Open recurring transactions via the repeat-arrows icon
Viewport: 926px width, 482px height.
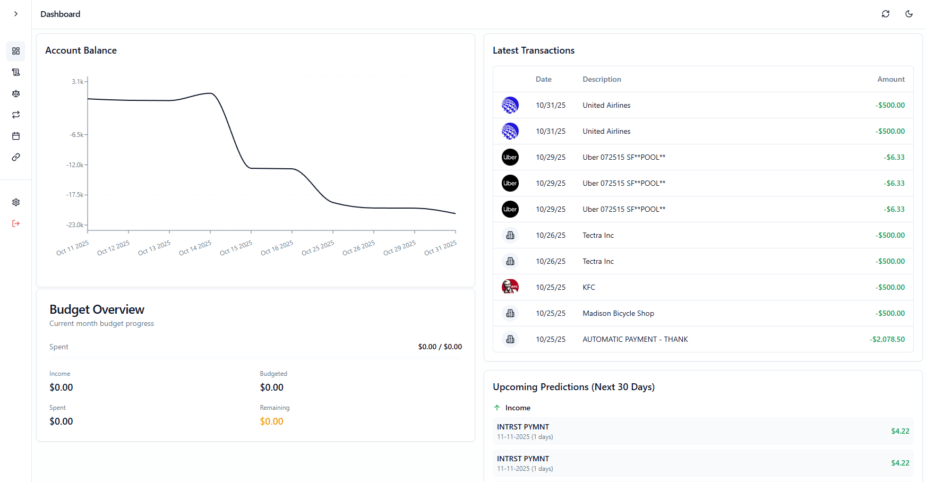(x=16, y=115)
